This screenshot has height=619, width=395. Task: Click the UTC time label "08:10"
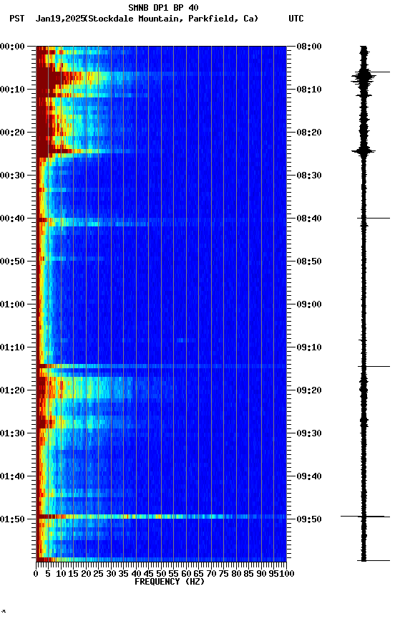click(x=309, y=90)
